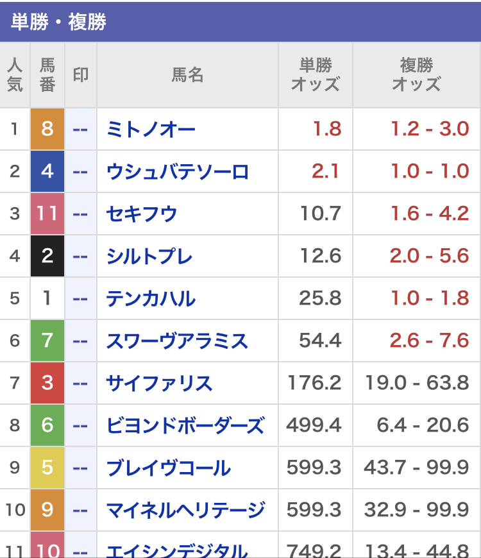The height and width of the screenshot is (558, 481).
Task: Click the yellow number 5 horse badge
Action: [47, 468]
